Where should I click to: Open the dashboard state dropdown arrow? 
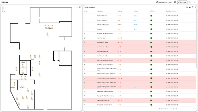[x=154, y=2]
